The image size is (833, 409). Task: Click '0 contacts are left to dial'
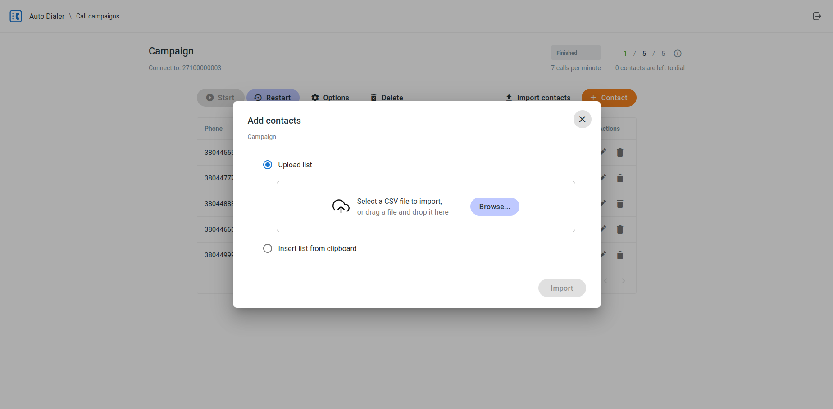click(x=650, y=68)
